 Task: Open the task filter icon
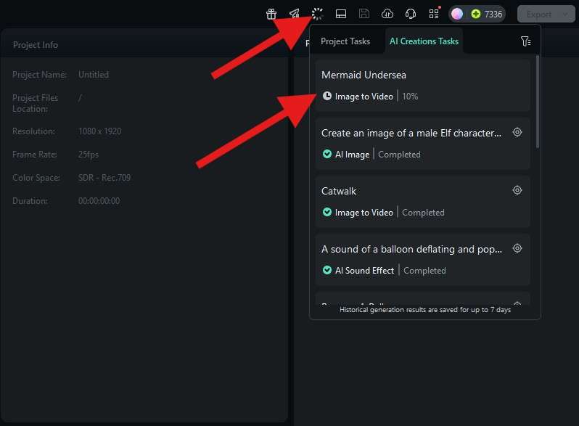point(525,41)
